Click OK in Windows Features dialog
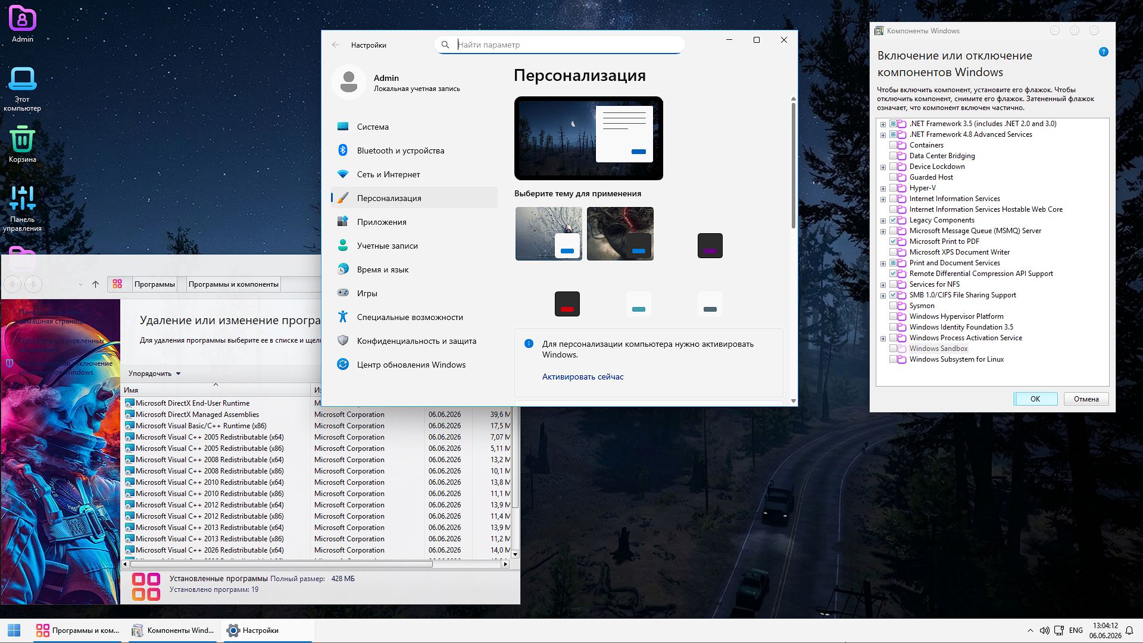 point(1035,399)
